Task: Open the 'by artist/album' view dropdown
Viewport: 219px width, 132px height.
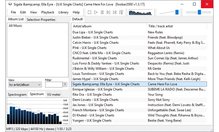Action: click(25, 85)
